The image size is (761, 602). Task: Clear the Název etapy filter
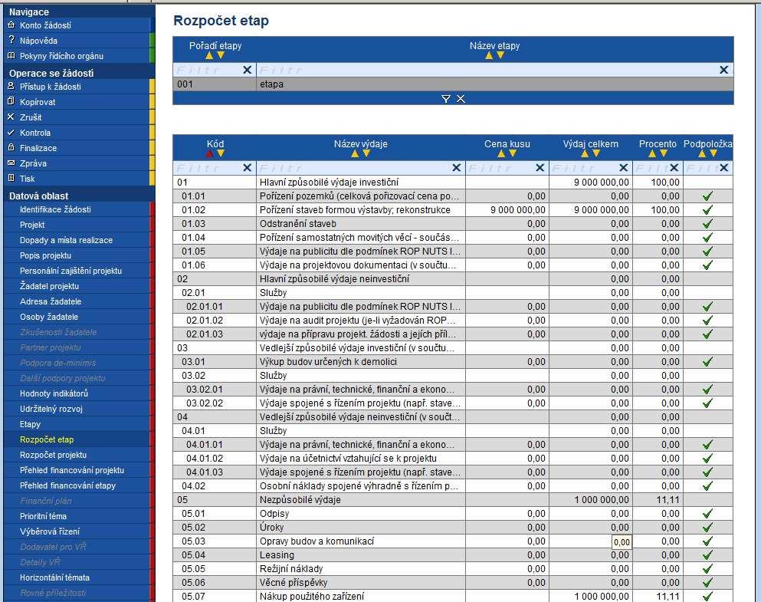click(723, 70)
